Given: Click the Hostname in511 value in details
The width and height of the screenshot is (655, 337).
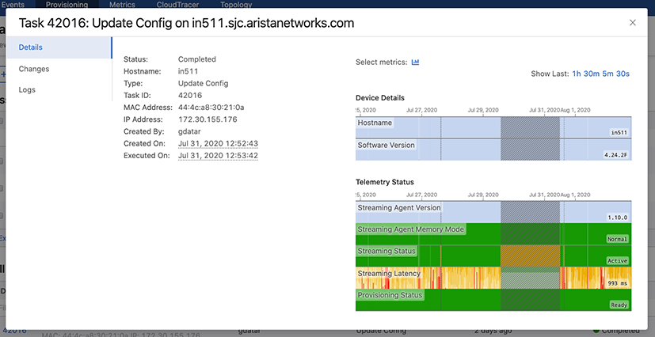Looking at the screenshot, I should coord(188,71).
